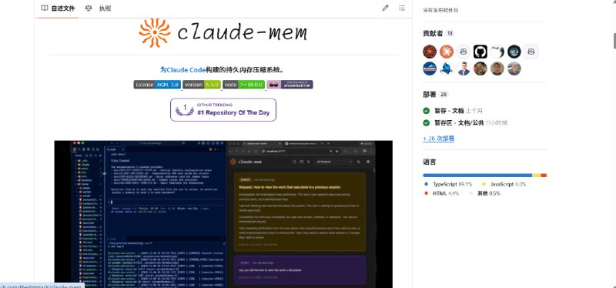Viewport: 616px width, 288px height.
Task: Open avatar of man in suit and tie
Action: (x=464, y=69)
